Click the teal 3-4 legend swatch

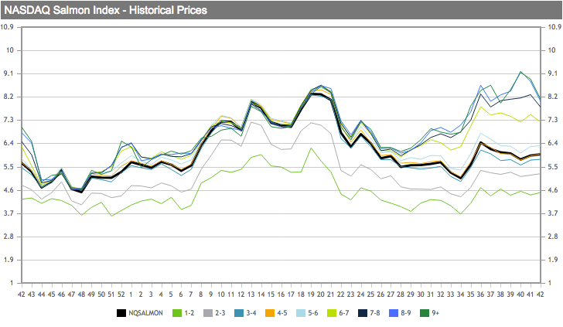click(x=239, y=313)
